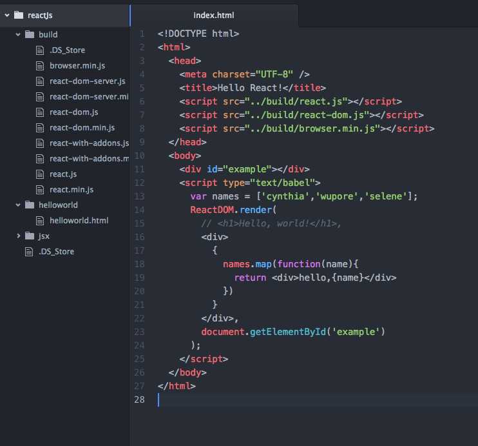478x446 pixels.
Task: Collapse the build folder chevron
Action: tap(18, 34)
